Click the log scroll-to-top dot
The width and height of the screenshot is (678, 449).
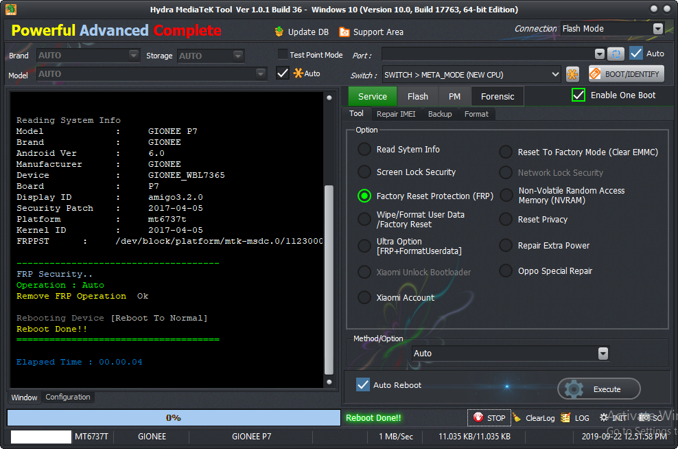click(329, 97)
